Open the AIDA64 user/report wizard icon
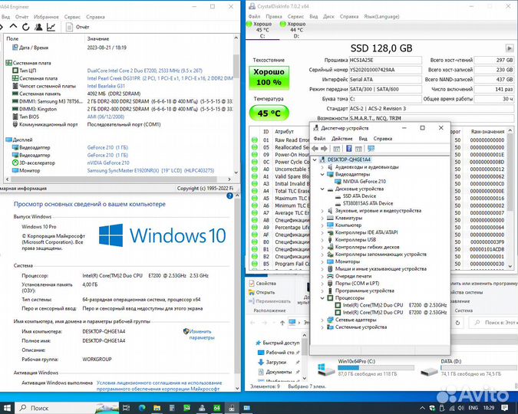 pos(38,27)
